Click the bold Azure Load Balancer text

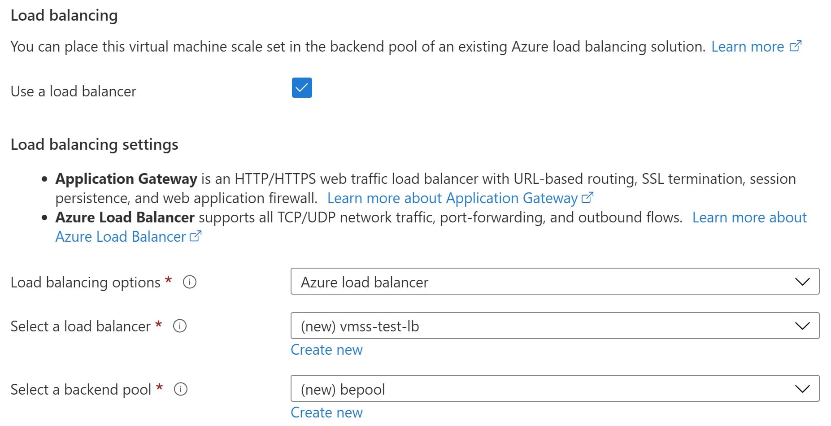coord(125,217)
